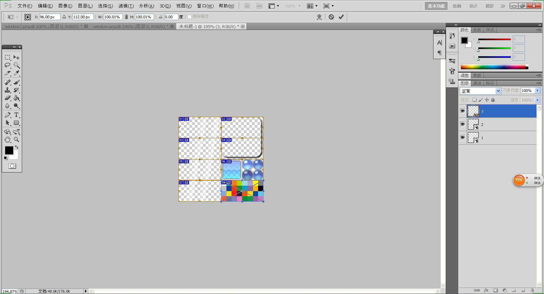The image size is (544, 294).
Task: Select the Clone Stamp tool
Action: pos(7,90)
